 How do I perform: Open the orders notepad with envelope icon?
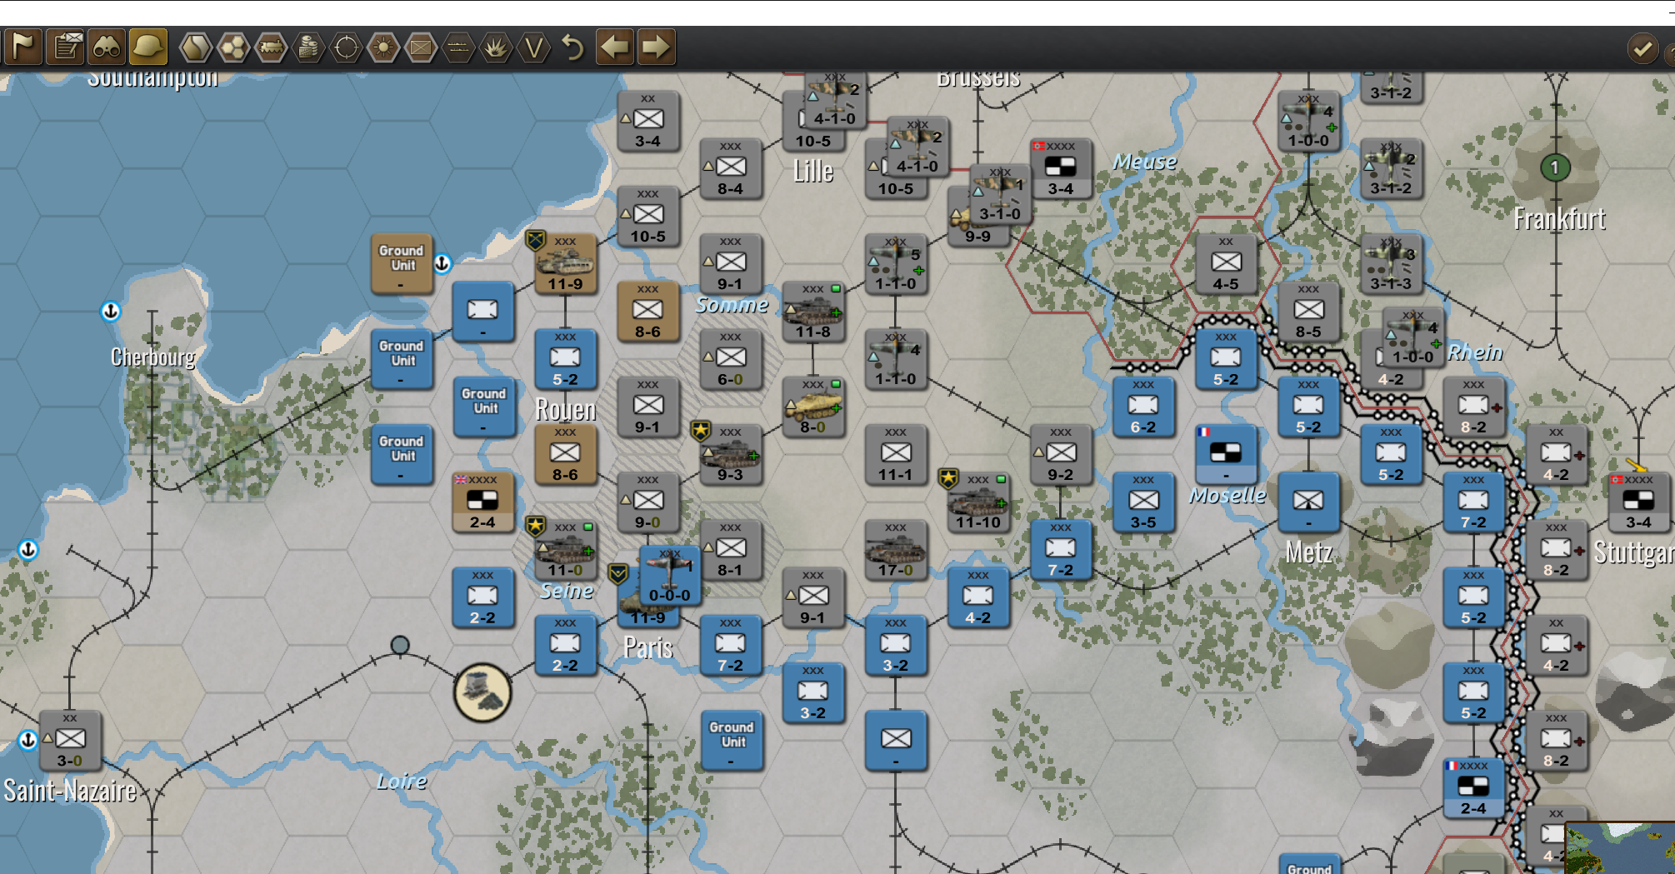tap(66, 47)
